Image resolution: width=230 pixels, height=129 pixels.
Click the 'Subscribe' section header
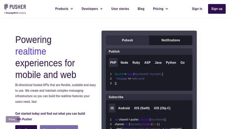point(149,97)
